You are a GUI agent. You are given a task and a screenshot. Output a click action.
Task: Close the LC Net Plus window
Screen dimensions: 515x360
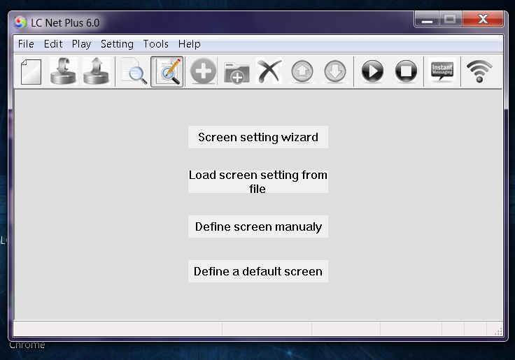coord(483,19)
